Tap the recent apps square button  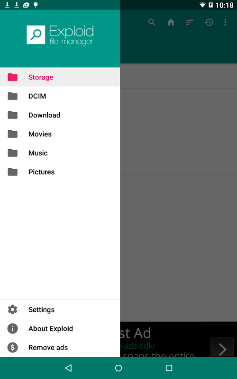coord(169,368)
